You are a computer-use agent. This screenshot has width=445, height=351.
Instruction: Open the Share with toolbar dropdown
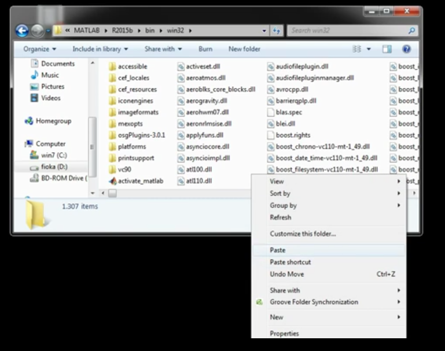pos(163,49)
